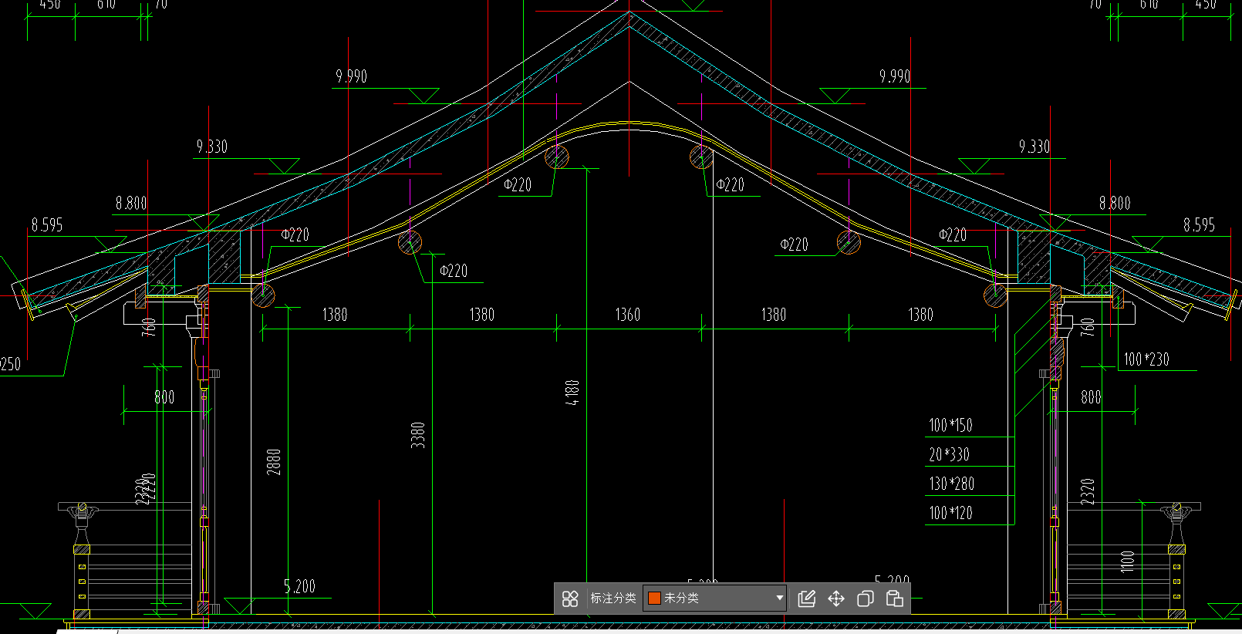1242x634 pixels.
Task: Click the 100*150 member size label
Action: click(950, 426)
